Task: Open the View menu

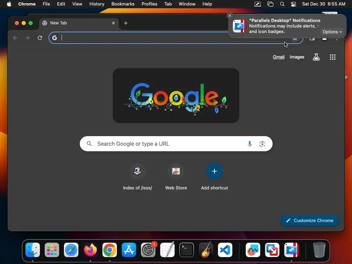Action: [x=77, y=4]
